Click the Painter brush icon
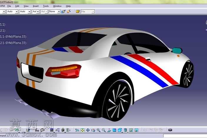 [64, 11]
